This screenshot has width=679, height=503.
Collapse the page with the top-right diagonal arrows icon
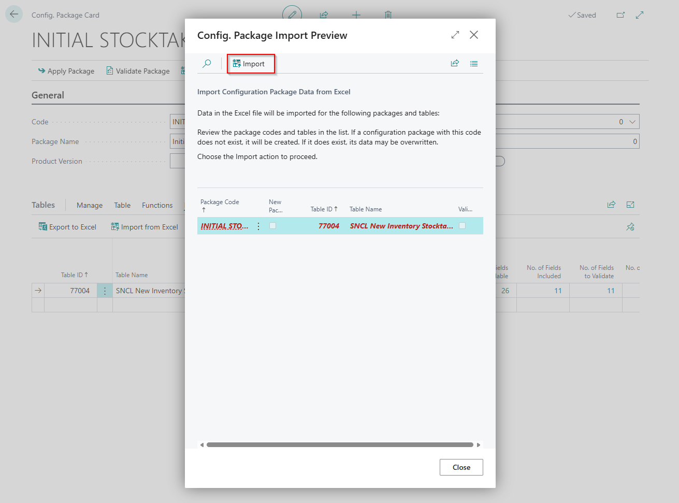click(x=640, y=15)
